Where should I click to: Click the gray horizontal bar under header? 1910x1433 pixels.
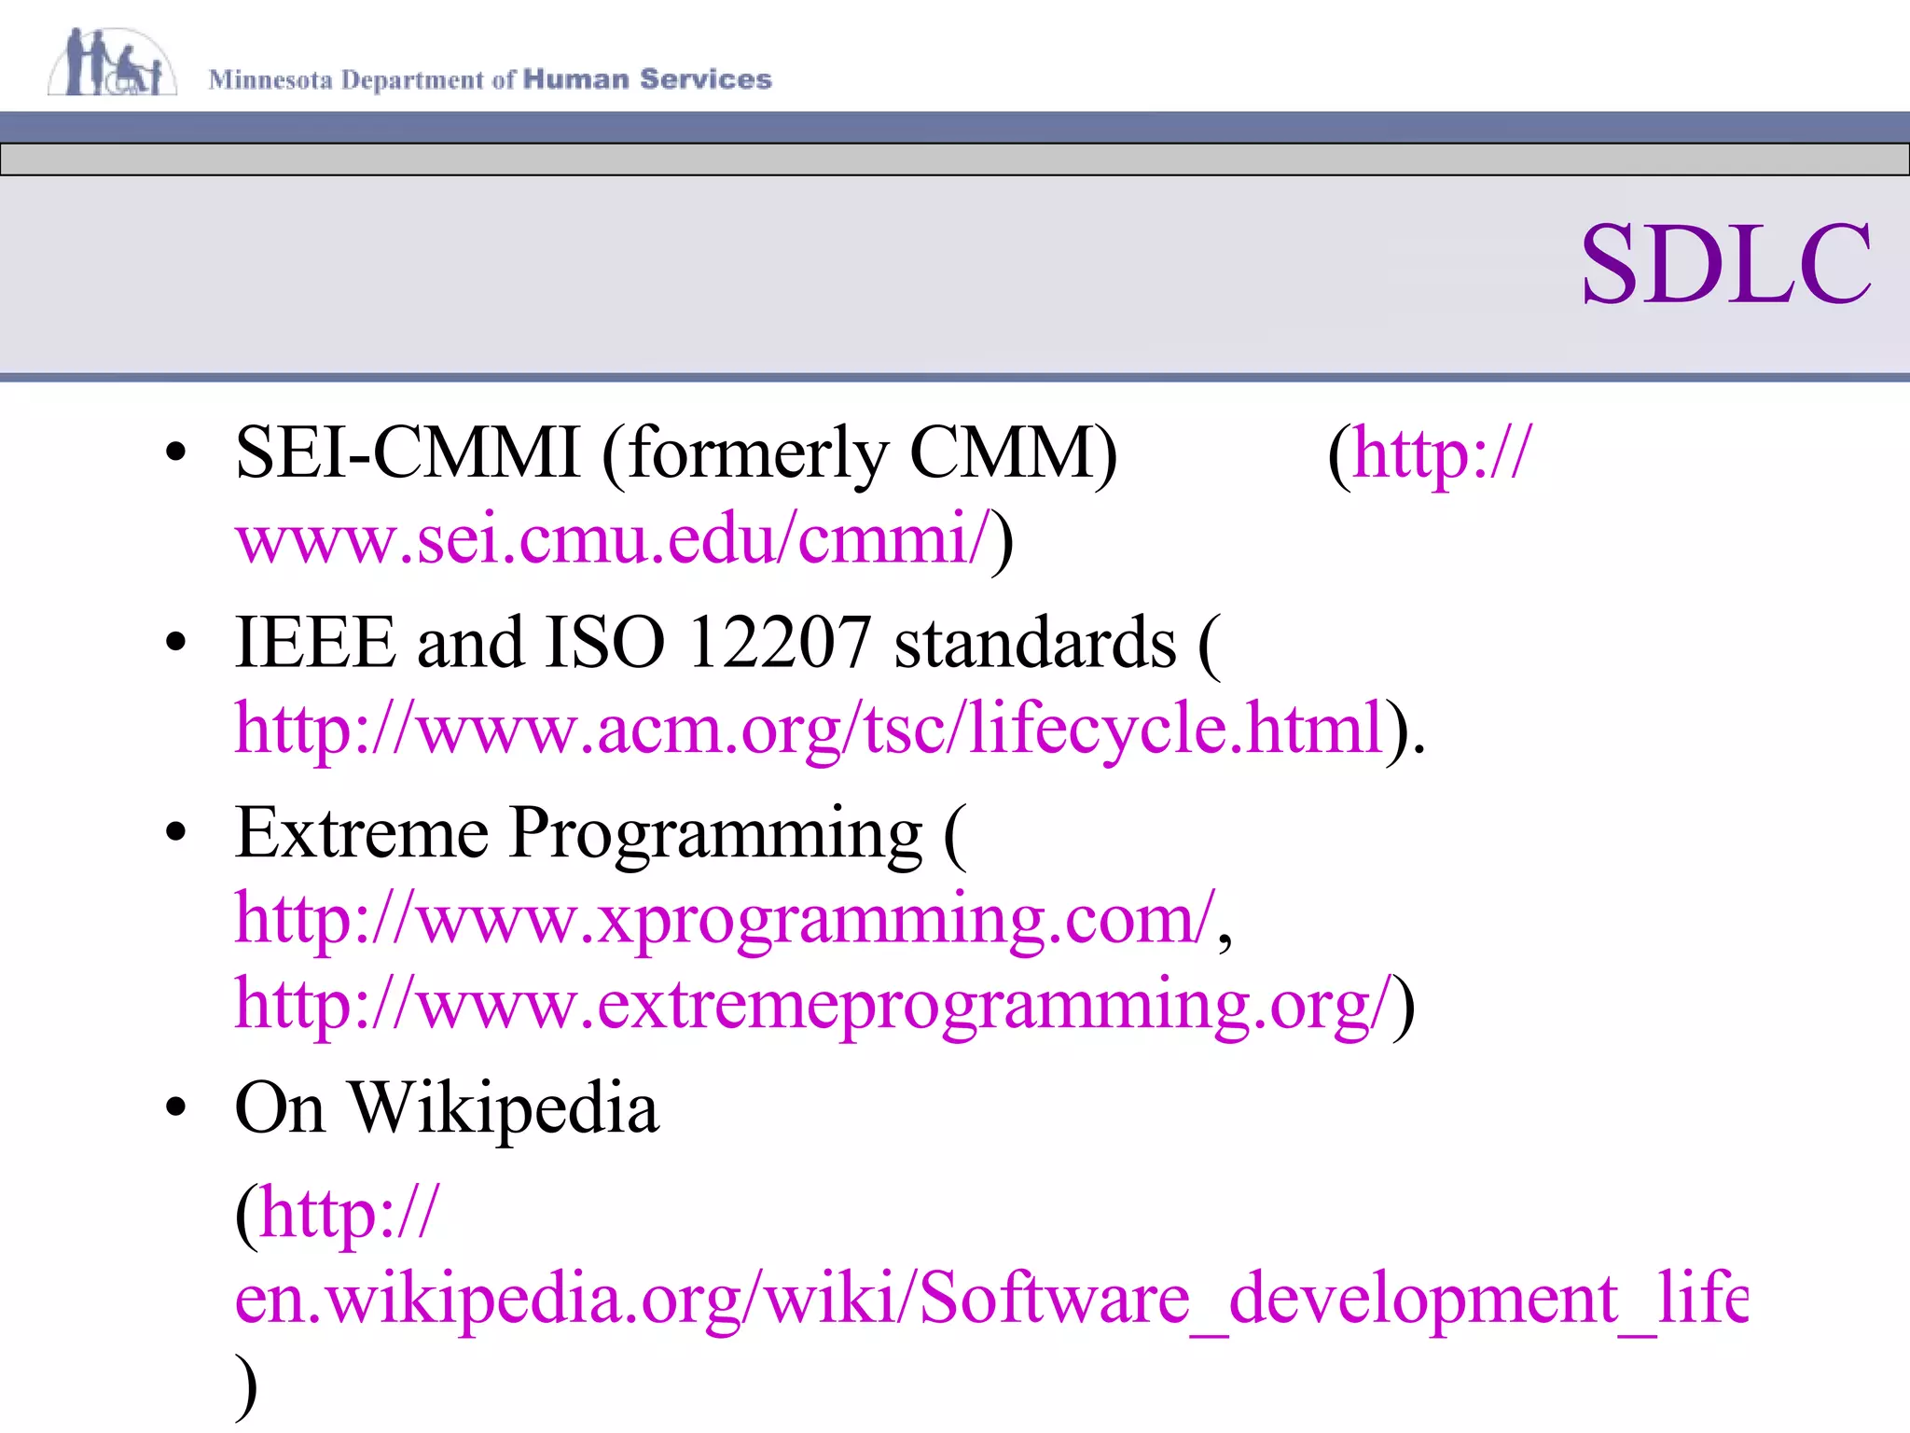tap(955, 160)
